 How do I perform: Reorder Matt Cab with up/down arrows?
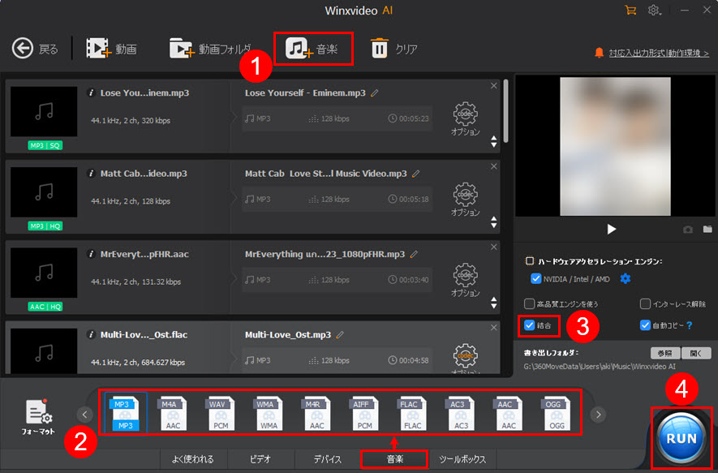click(x=493, y=222)
